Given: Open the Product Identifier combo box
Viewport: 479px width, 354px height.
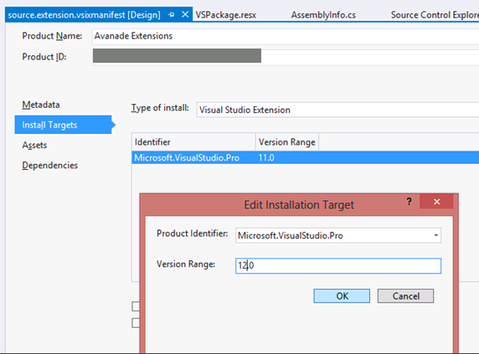Looking at the screenshot, I should coord(338,236).
